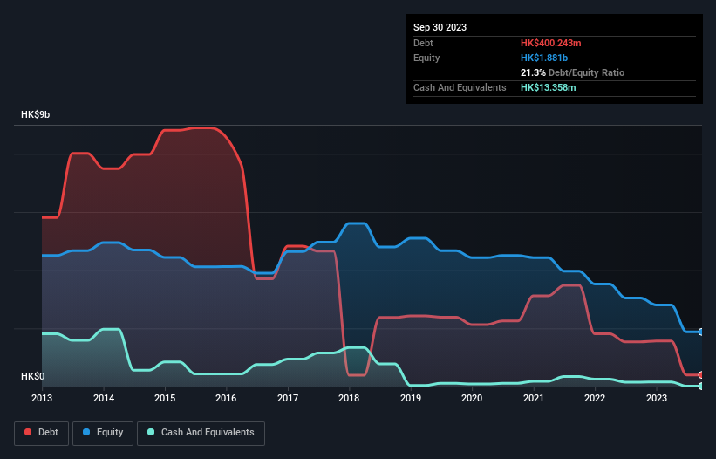The width and height of the screenshot is (716, 459).
Task: Toggle Cash And Equivalents legend button
Action: tap(201, 433)
